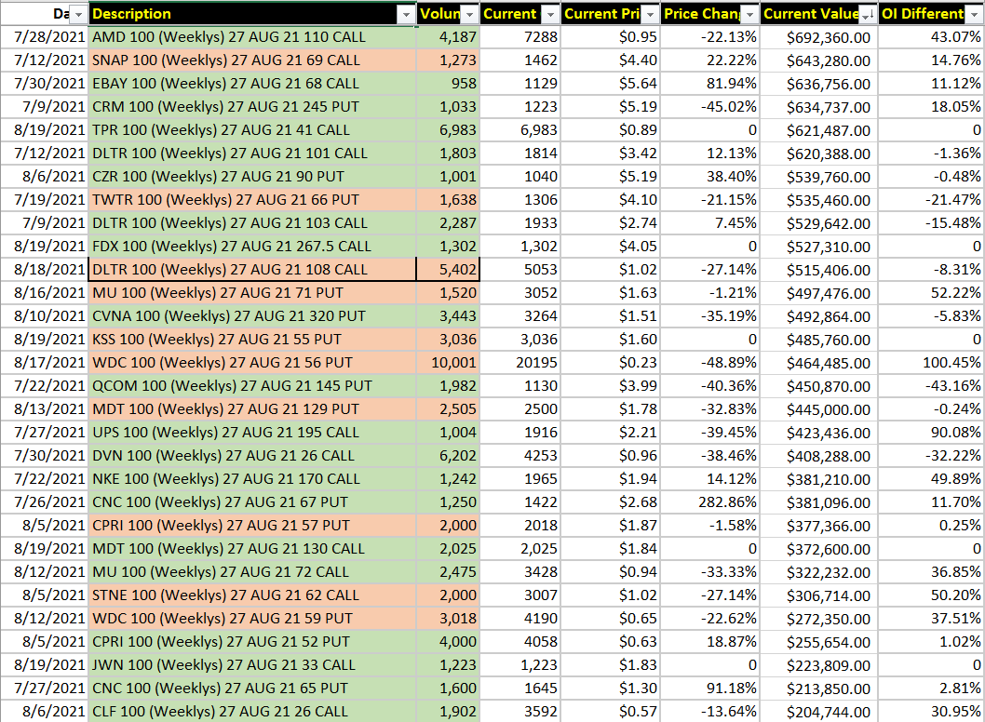Viewport: 985px width, 722px height.
Task: Select cell MDT 100 (Weeklys) 27 AUG 21 129 PUT
Action: click(x=252, y=408)
